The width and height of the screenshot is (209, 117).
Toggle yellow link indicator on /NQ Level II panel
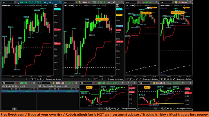point(54,83)
